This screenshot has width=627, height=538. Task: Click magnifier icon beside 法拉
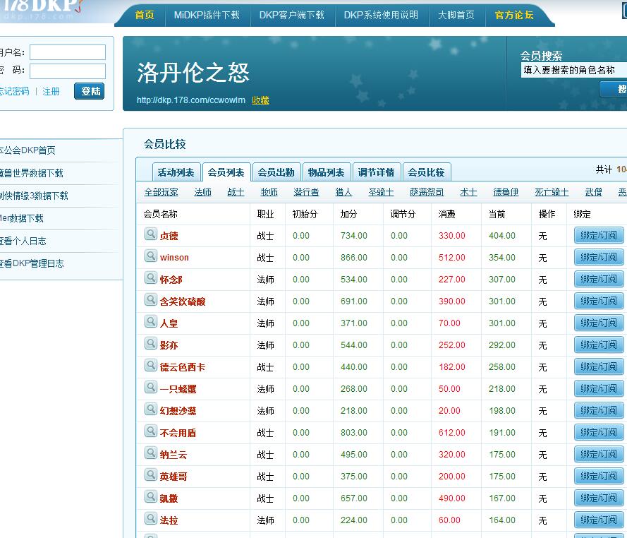[150, 519]
